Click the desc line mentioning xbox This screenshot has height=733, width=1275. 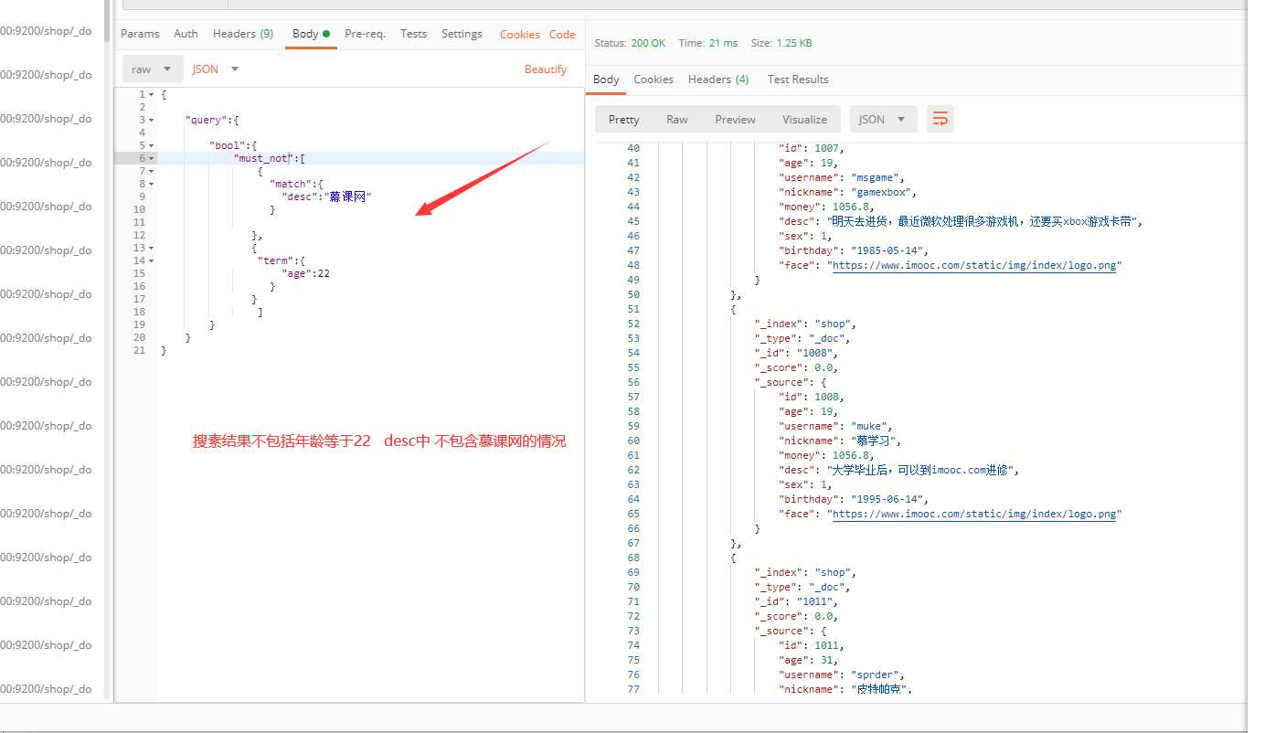[x=962, y=221]
